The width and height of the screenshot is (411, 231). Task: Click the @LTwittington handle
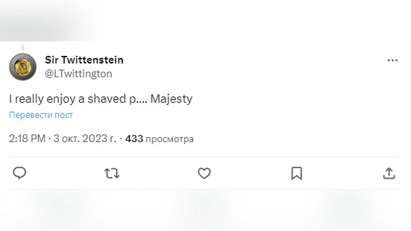(78, 74)
